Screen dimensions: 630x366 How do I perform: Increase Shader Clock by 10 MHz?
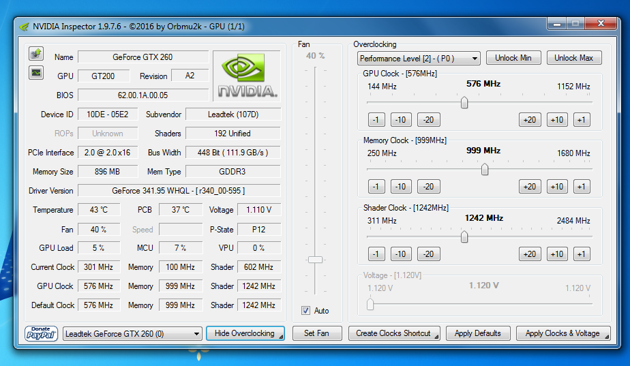[557, 254]
